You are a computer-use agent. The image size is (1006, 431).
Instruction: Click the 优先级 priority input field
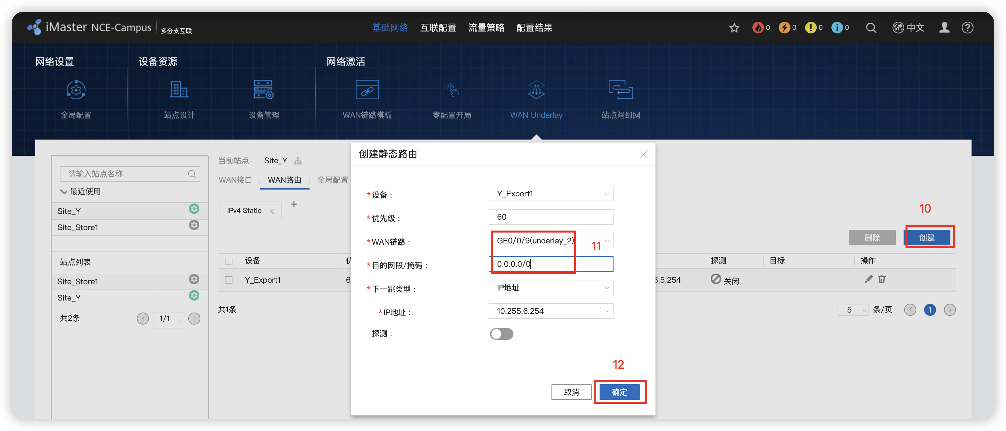pos(551,217)
